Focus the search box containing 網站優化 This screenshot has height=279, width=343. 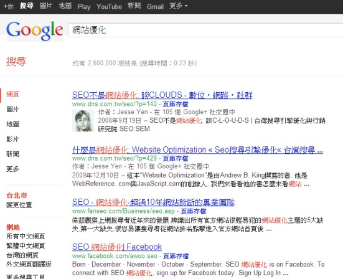click(205, 30)
